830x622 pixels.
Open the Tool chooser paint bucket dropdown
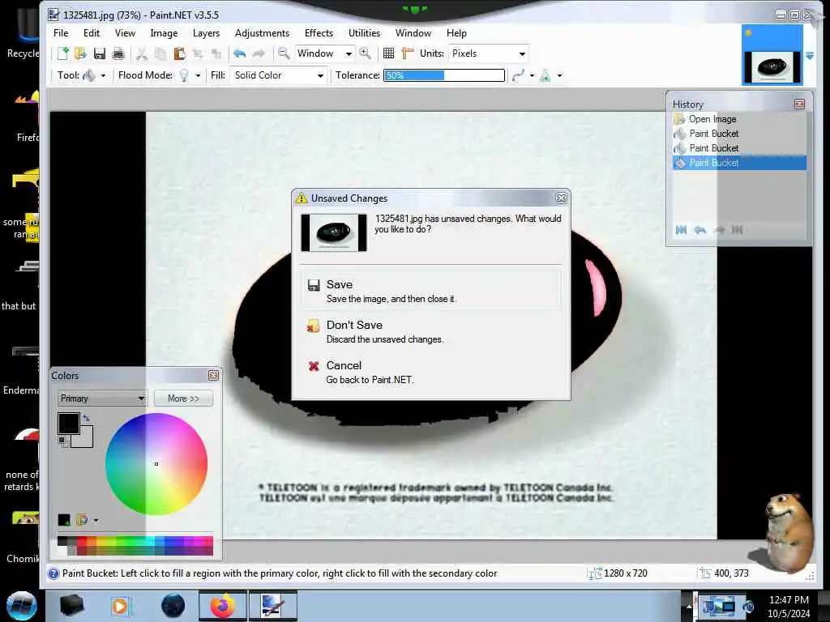(x=94, y=75)
